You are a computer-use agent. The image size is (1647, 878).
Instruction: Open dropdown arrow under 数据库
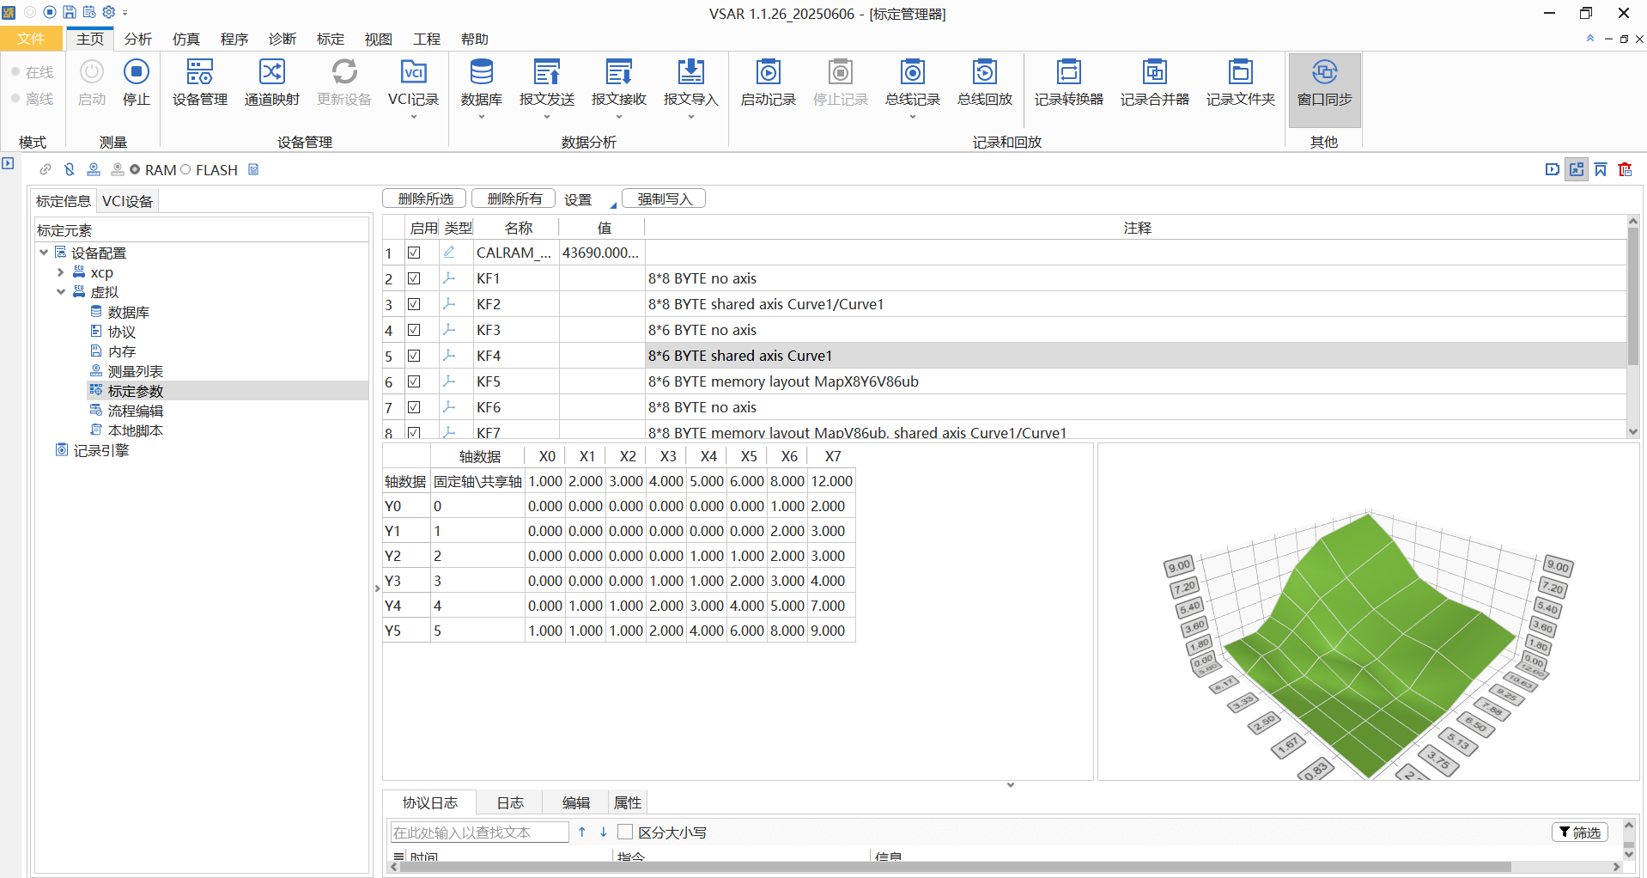(x=482, y=117)
